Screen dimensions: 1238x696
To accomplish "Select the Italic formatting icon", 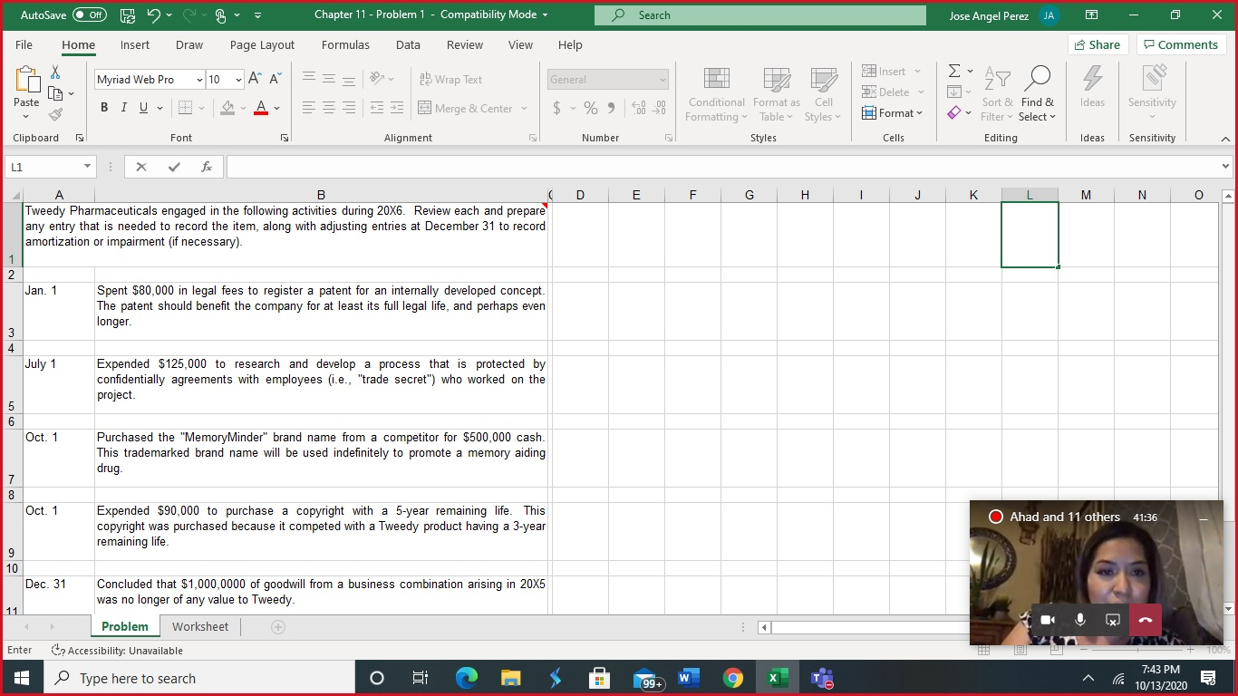I will (124, 107).
